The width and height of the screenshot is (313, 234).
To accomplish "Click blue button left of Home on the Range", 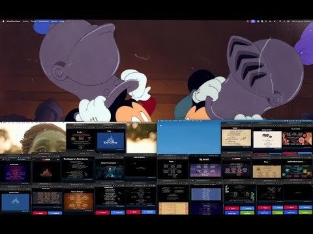I will 55,213.
